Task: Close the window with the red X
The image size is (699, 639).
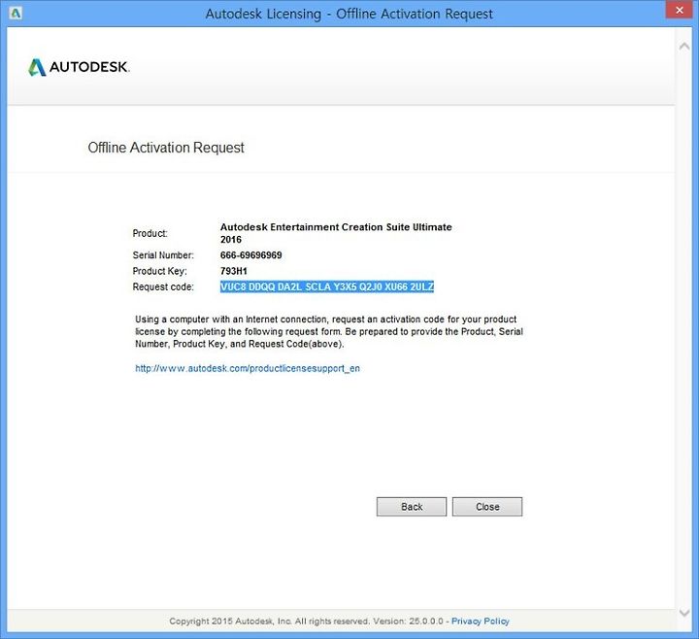Action: (x=679, y=10)
